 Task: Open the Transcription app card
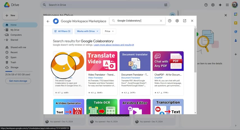[x=168, y=107]
